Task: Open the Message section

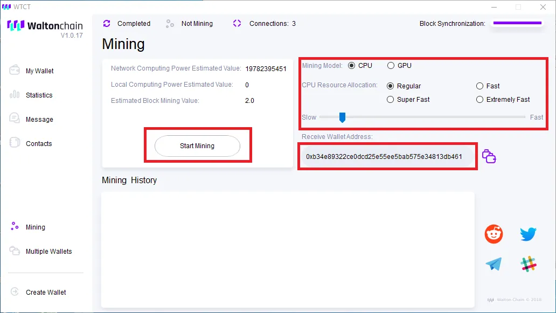Action: (39, 120)
